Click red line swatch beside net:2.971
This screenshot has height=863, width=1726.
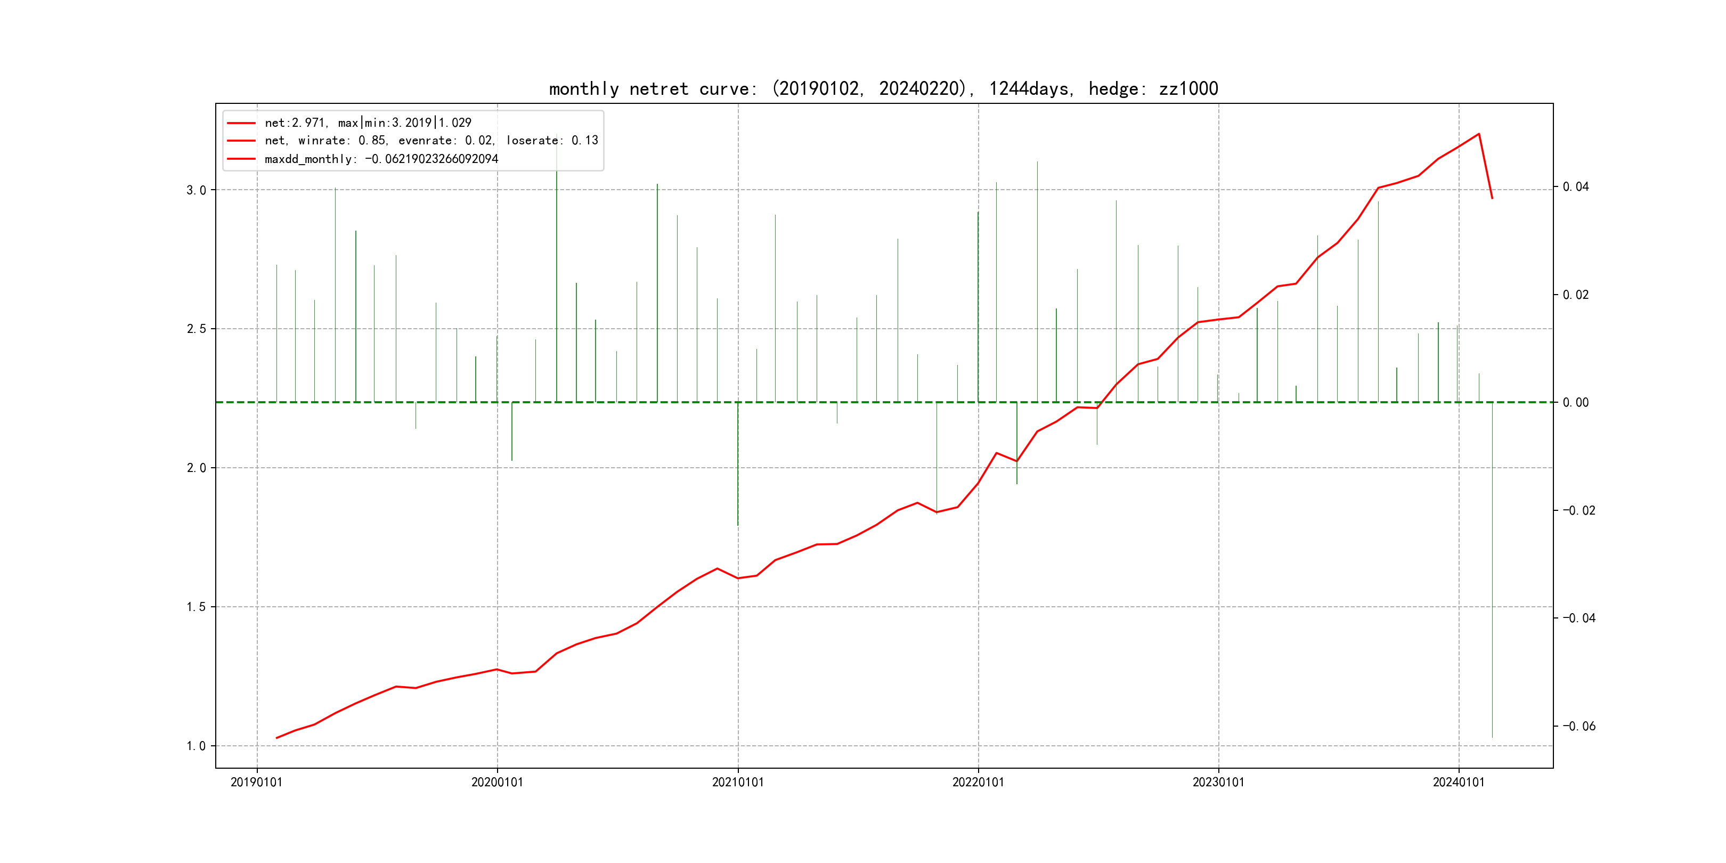pyautogui.click(x=241, y=123)
